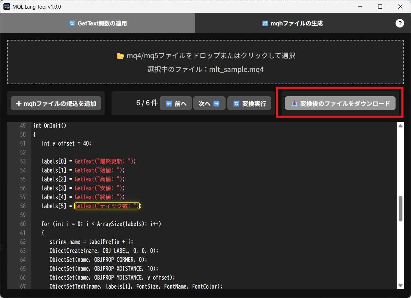This screenshot has width=411, height=298.
Task: Click the scroll up arrow of code view
Action: point(400,126)
